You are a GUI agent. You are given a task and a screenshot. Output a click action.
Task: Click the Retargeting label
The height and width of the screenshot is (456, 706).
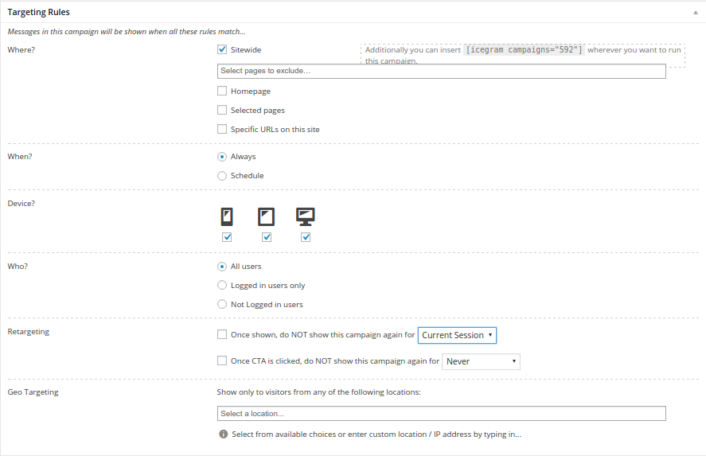click(29, 332)
